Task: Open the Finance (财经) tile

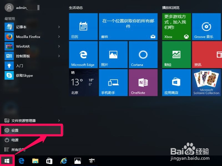Action: pyautogui.click(x=176, y=55)
